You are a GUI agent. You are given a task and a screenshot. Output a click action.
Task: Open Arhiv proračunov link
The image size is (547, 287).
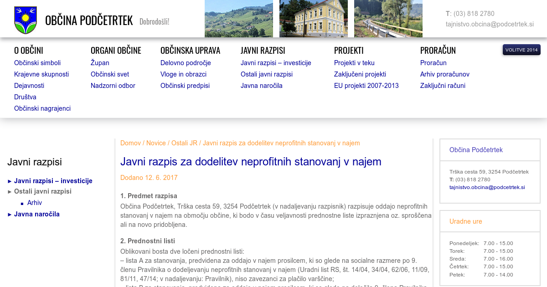click(x=444, y=74)
